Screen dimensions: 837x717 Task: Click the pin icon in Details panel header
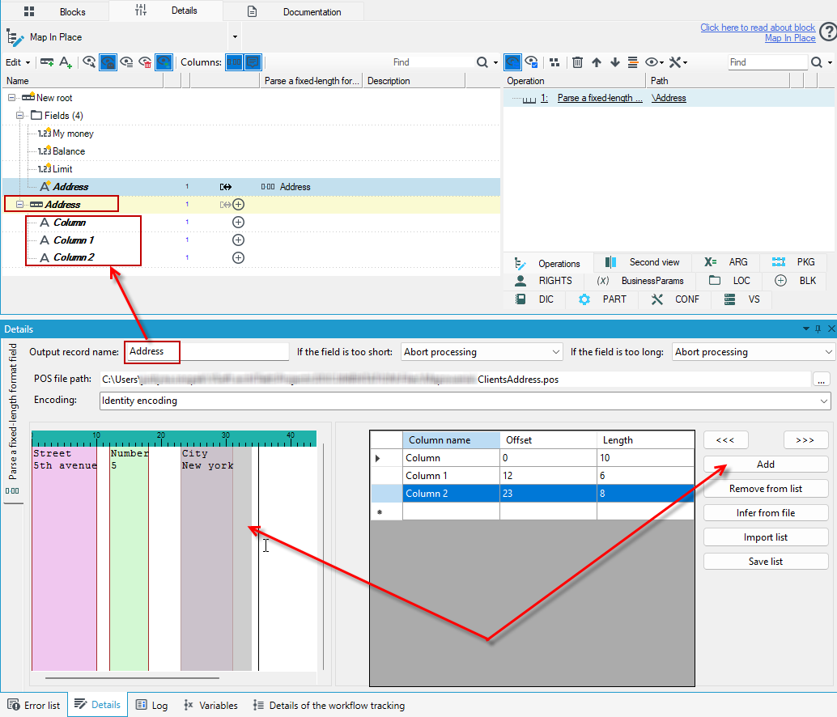(x=818, y=329)
